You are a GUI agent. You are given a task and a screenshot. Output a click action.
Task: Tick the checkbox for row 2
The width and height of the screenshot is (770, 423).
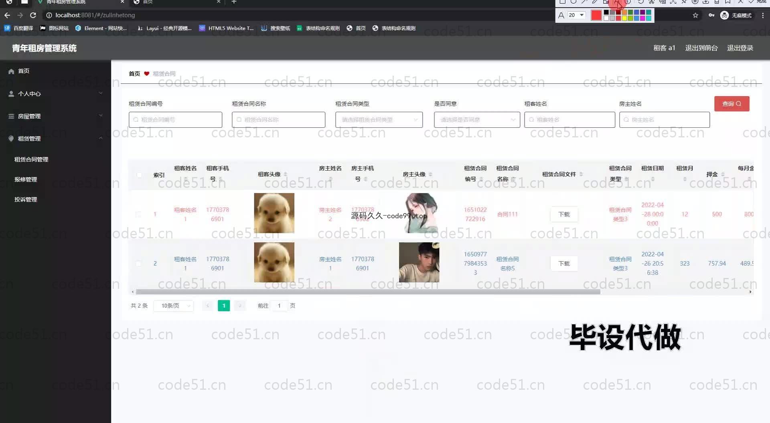coord(138,264)
